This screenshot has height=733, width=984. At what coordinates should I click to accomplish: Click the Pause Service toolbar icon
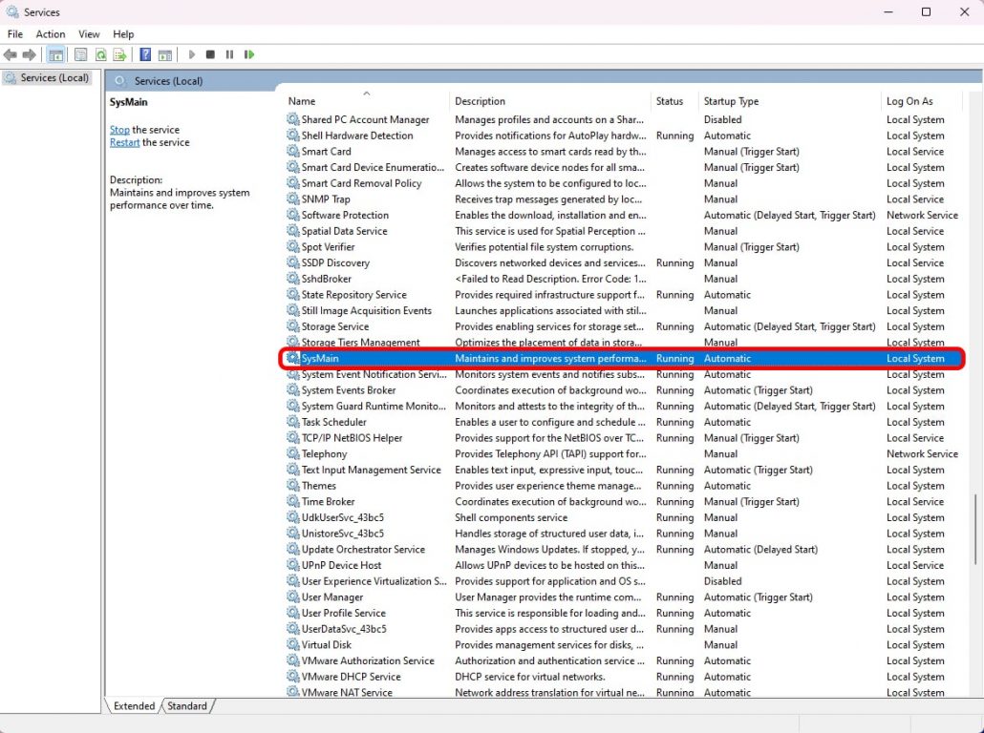[229, 55]
